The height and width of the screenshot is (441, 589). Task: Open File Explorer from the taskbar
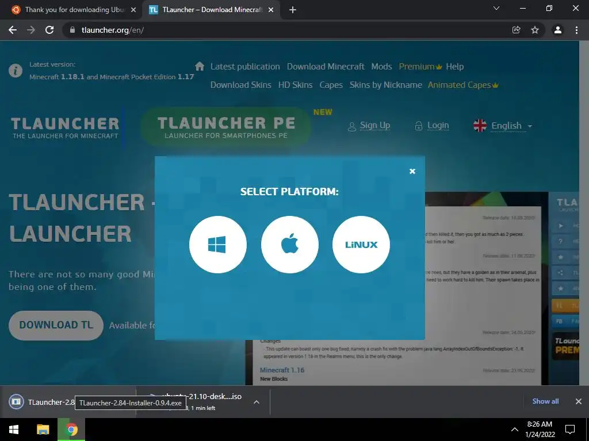[43, 430]
